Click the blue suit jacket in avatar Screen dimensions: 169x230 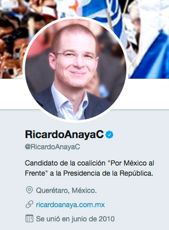97,106
